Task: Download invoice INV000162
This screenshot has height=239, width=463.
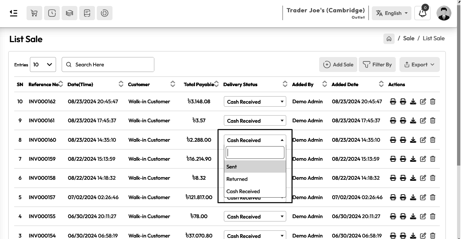Action: 413,101
